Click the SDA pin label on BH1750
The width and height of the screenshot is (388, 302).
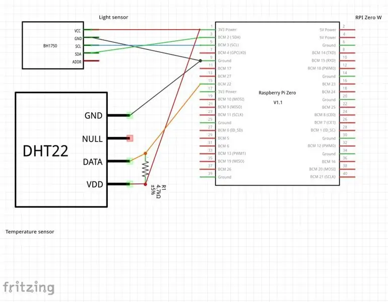(78, 54)
